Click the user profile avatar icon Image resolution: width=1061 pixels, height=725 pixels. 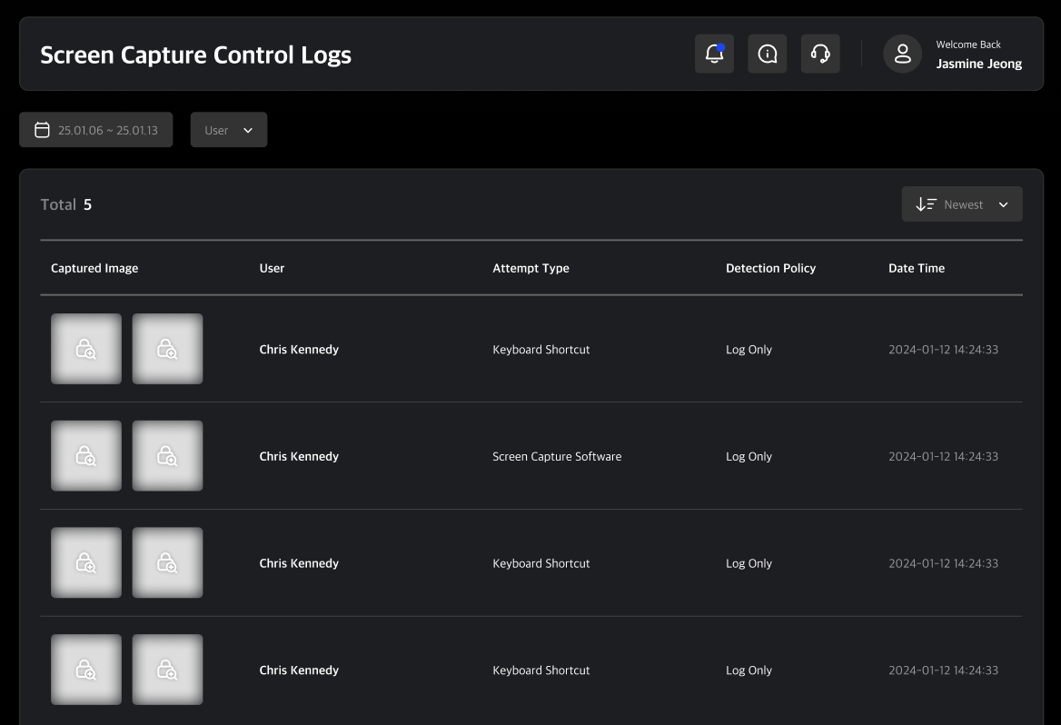(x=902, y=54)
